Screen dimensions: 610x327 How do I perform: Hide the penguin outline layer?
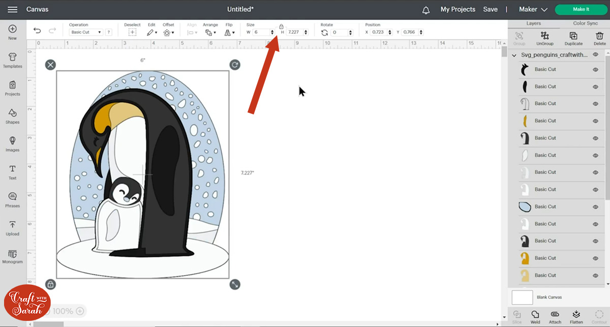(595, 104)
